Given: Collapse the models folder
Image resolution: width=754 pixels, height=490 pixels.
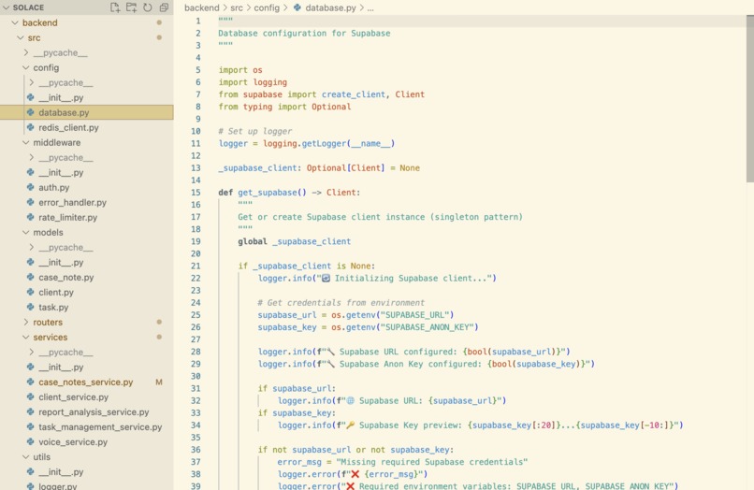Looking at the screenshot, I should point(26,232).
